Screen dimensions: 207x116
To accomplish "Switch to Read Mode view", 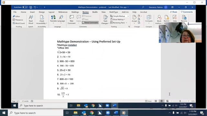I will 156,101.
